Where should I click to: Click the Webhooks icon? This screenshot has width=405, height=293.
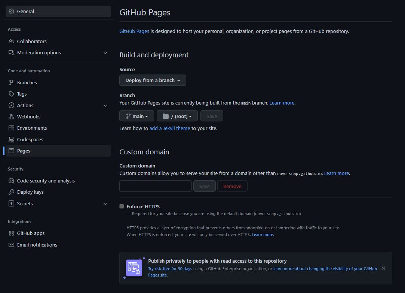11,117
